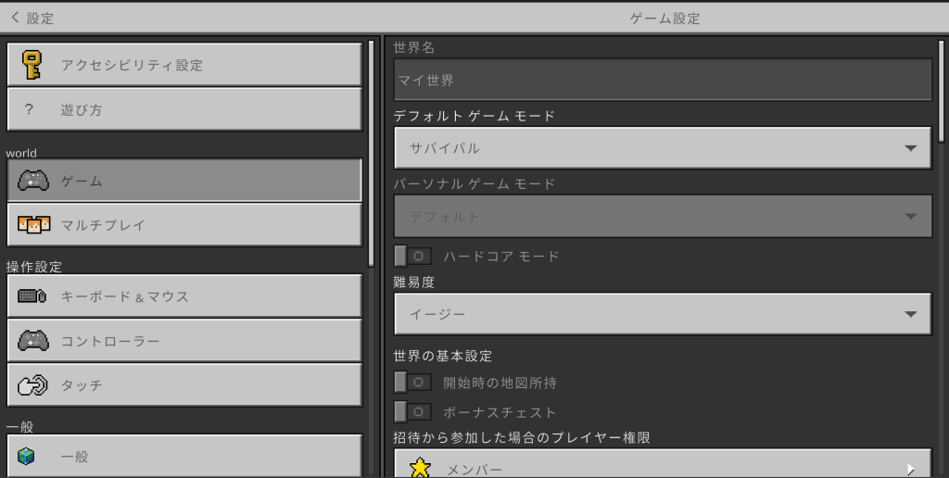This screenshot has height=478, width=949.
Task: Click the 世界名 text field
Action: (x=662, y=81)
